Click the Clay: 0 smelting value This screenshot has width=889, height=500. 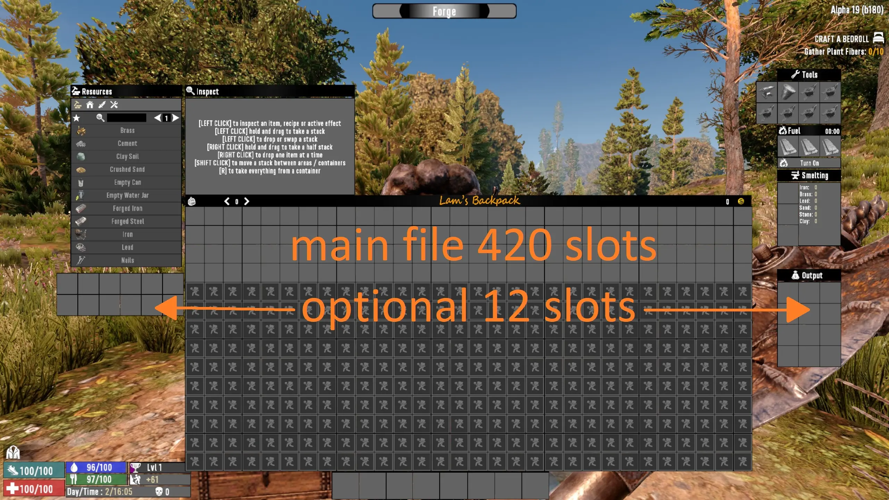[808, 221]
